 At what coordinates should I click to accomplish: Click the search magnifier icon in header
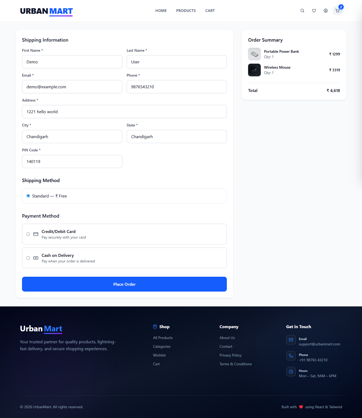click(x=302, y=11)
